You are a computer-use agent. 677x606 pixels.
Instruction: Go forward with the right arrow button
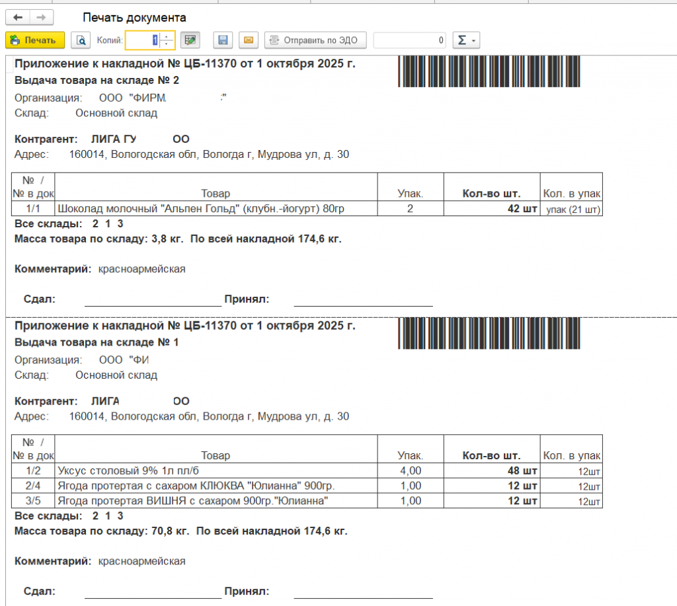click(41, 17)
